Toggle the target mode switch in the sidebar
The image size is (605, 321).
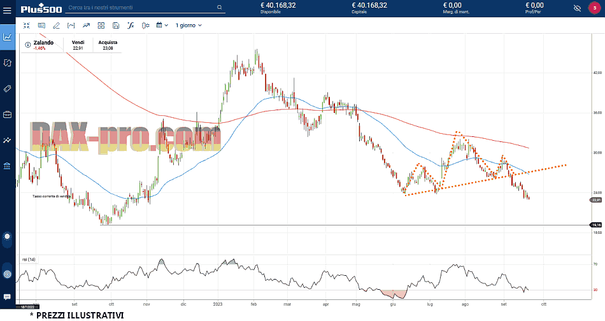coord(7,273)
